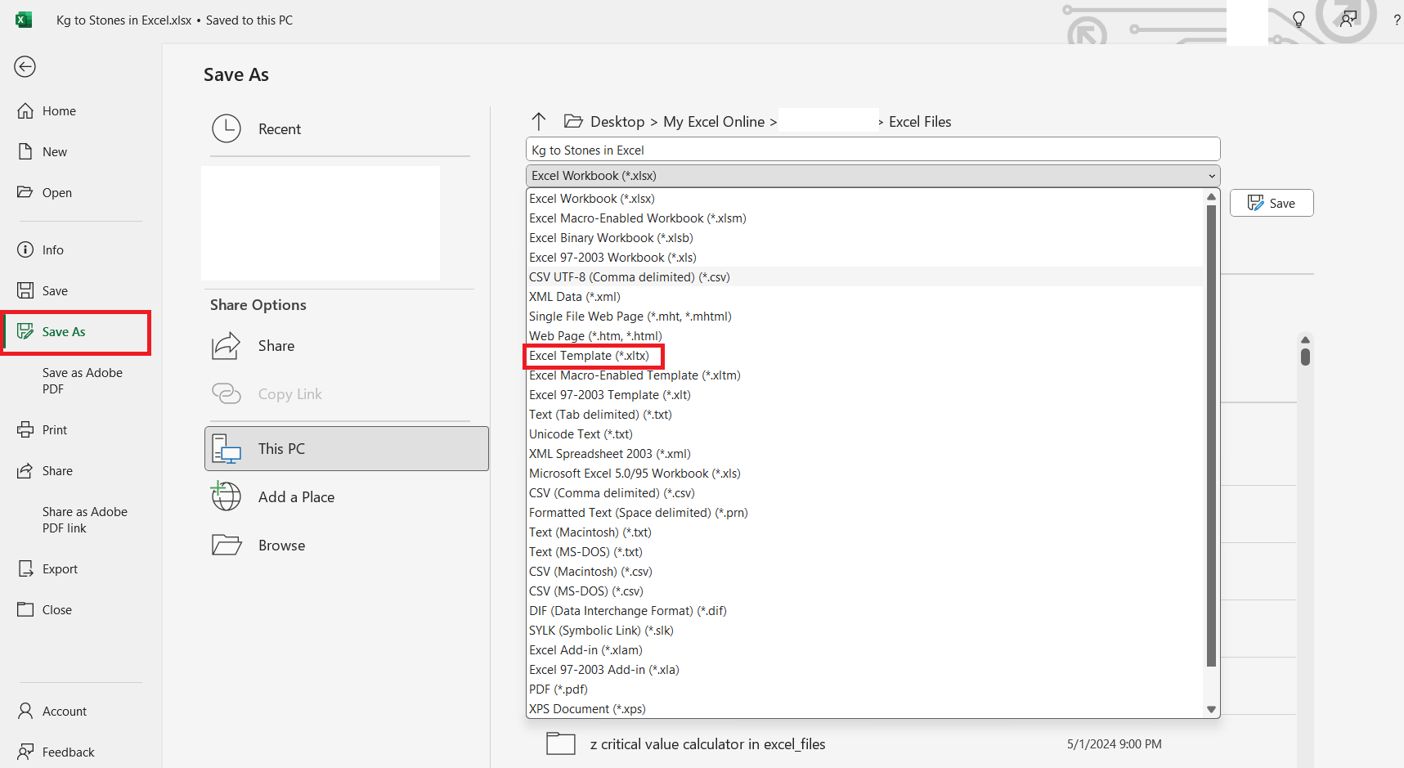Choose Web Page (*.htm, *.html) format
The width and height of the screenshot is (1404, 768).
coord(865,336)
